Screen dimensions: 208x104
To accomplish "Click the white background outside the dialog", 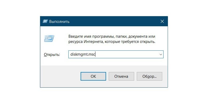I will click(20, 53).
